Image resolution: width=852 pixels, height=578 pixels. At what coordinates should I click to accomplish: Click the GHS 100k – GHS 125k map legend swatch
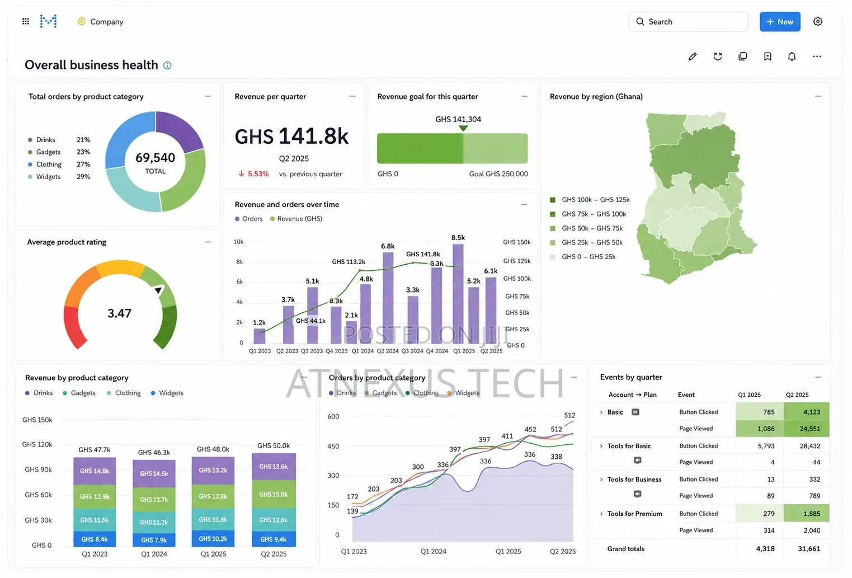[x=553, y=200]
